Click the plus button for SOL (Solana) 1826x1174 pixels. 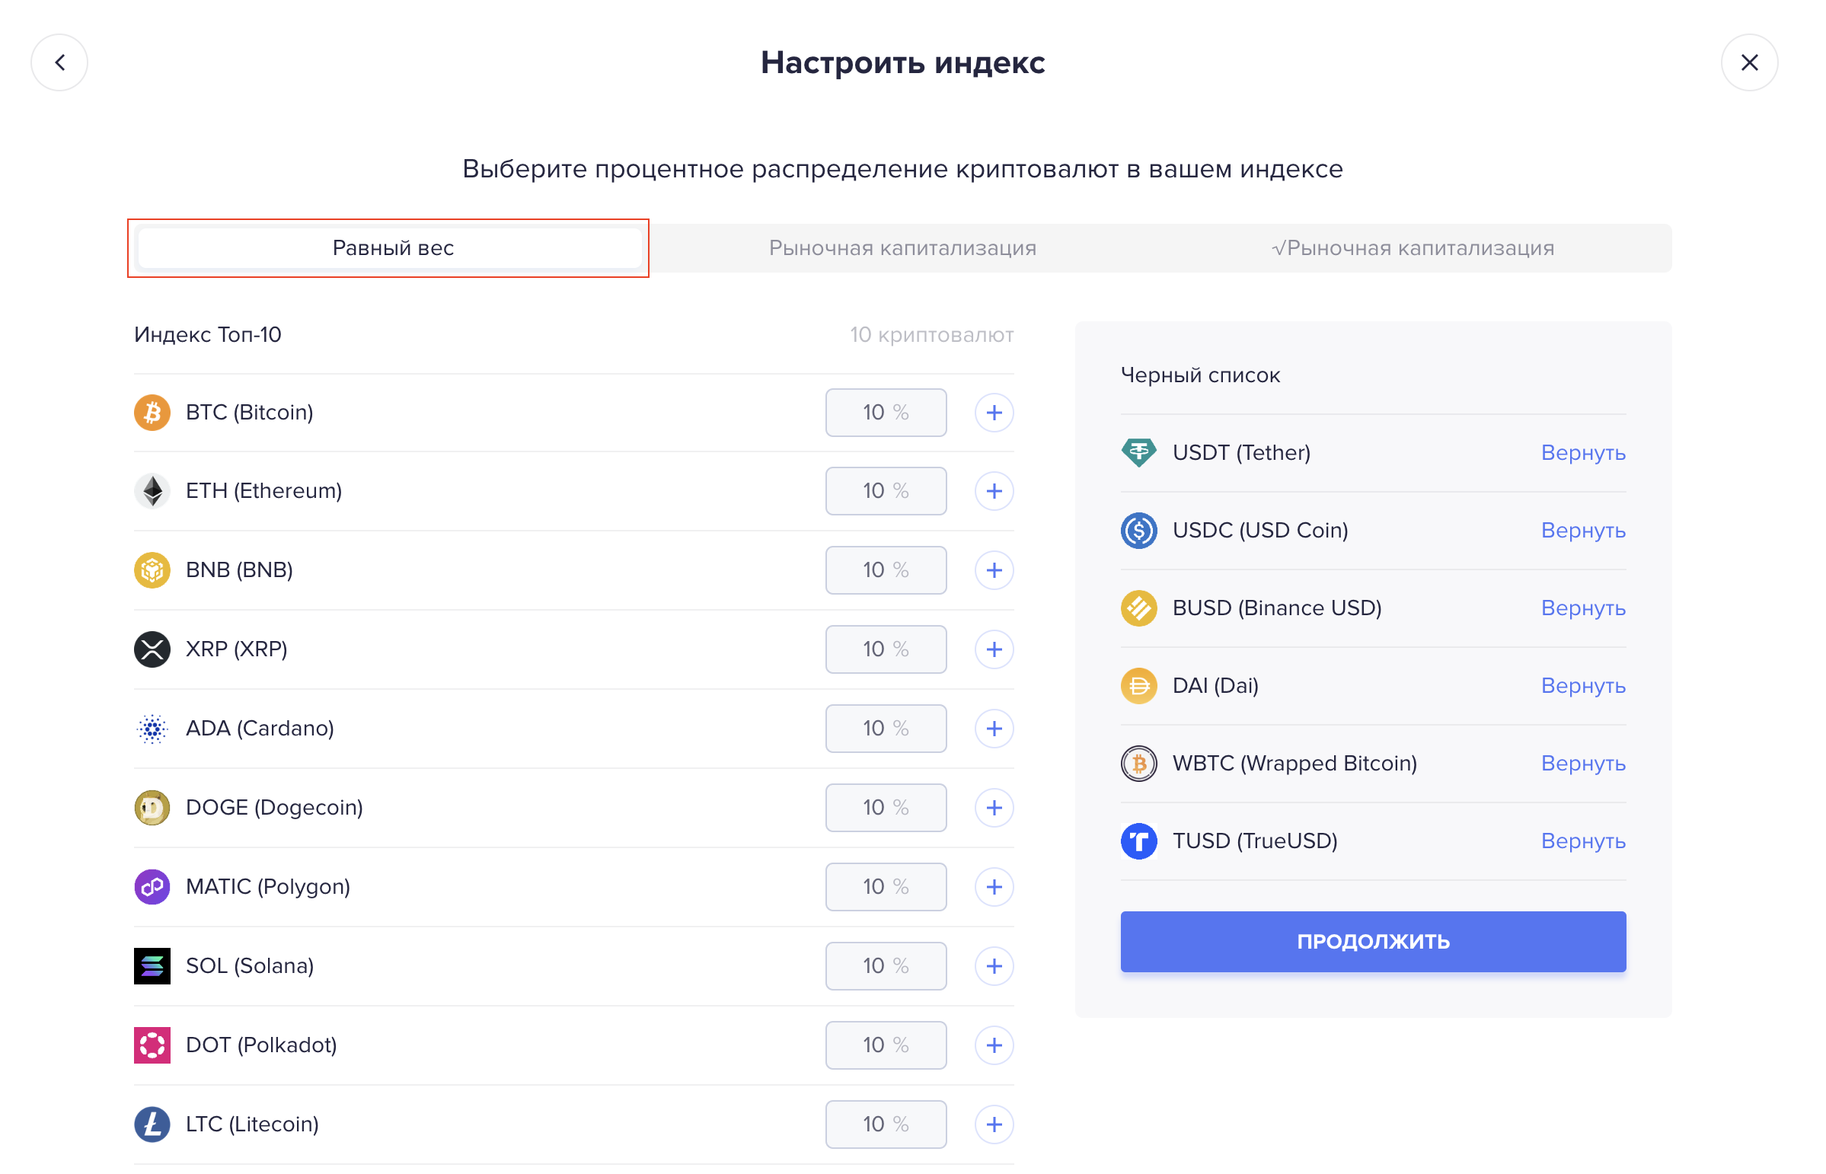pos(994,967)
